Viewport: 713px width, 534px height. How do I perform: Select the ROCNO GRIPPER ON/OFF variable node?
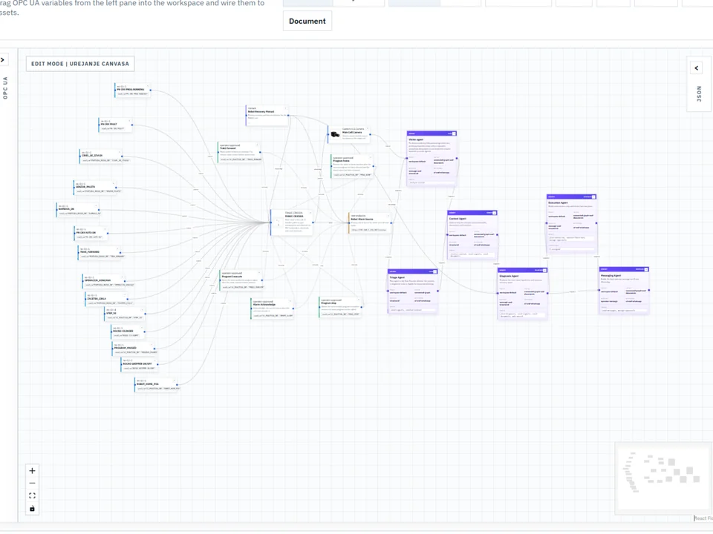140,365
